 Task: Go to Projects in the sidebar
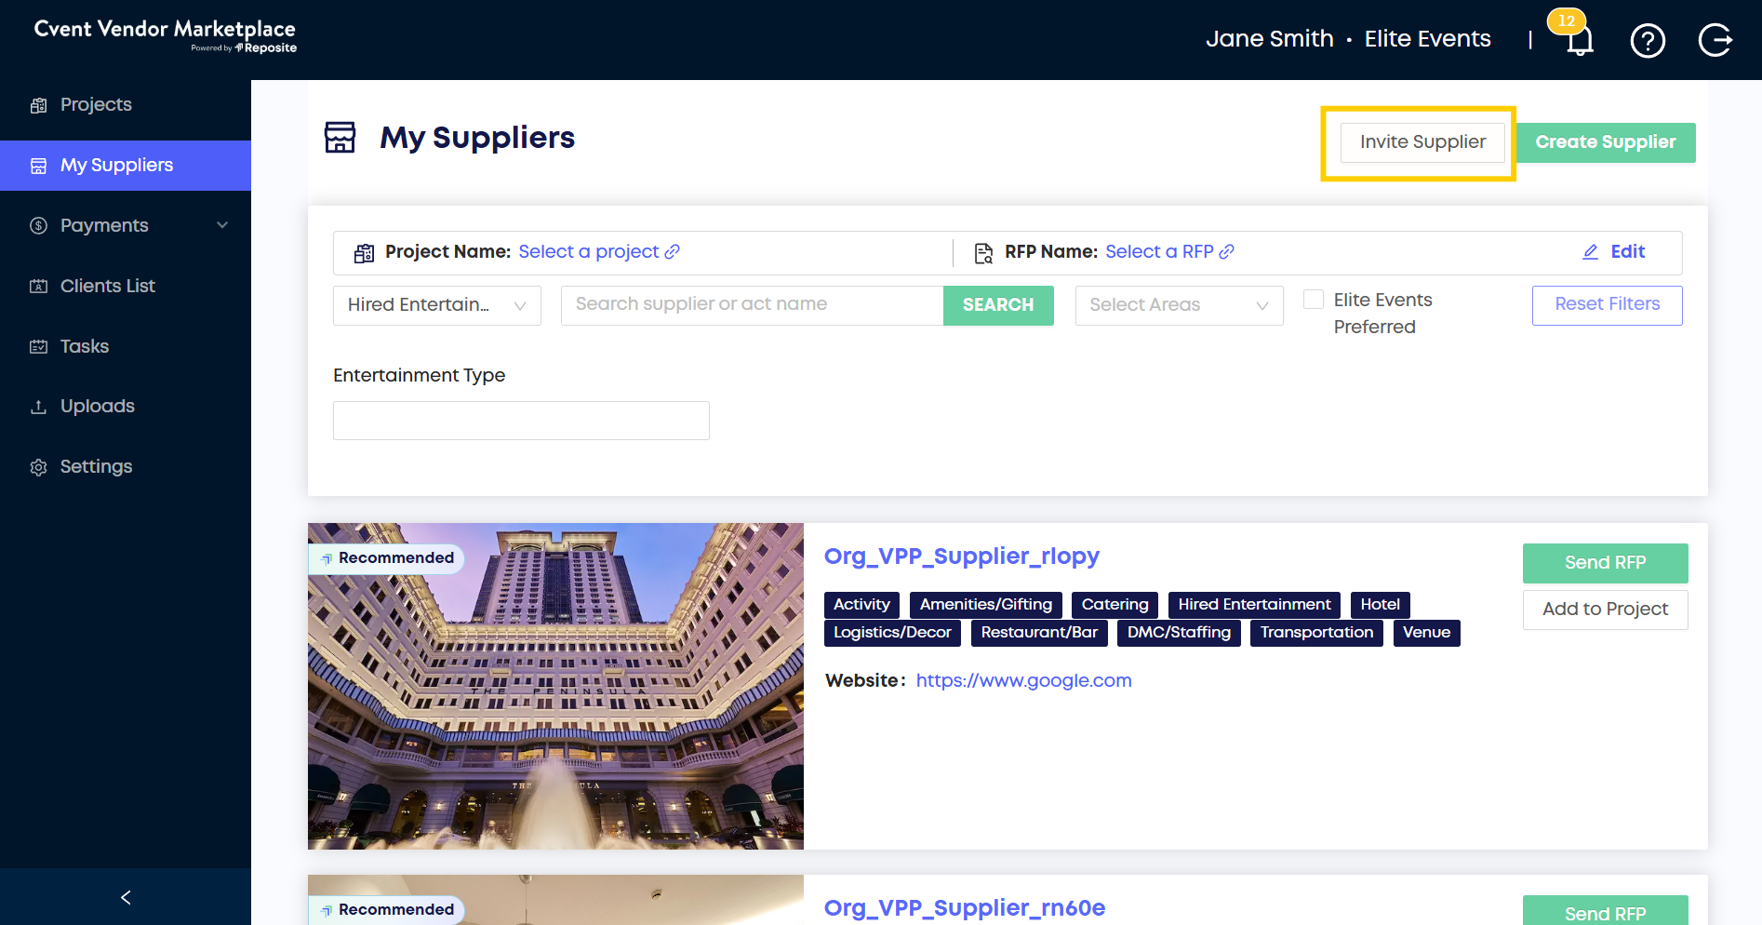click(126, 105)
